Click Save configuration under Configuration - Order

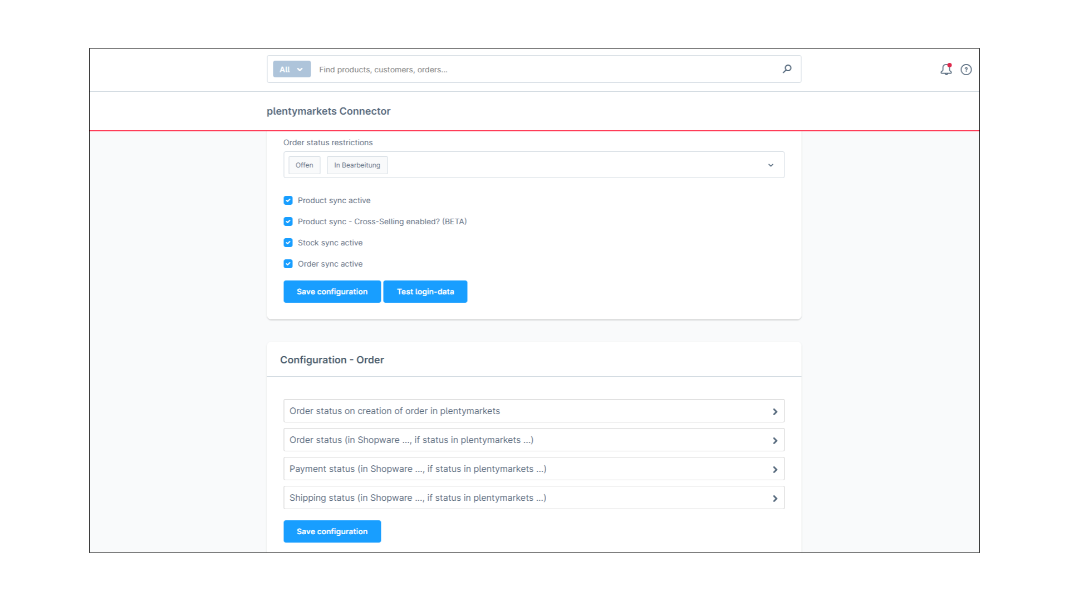[332, 531]
